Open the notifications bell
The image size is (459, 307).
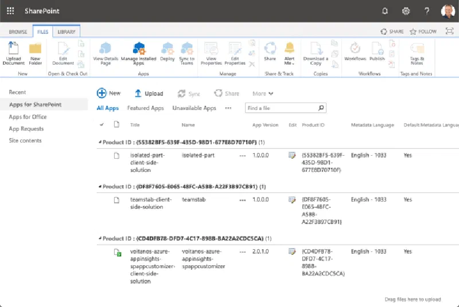[x=385, y=11]
